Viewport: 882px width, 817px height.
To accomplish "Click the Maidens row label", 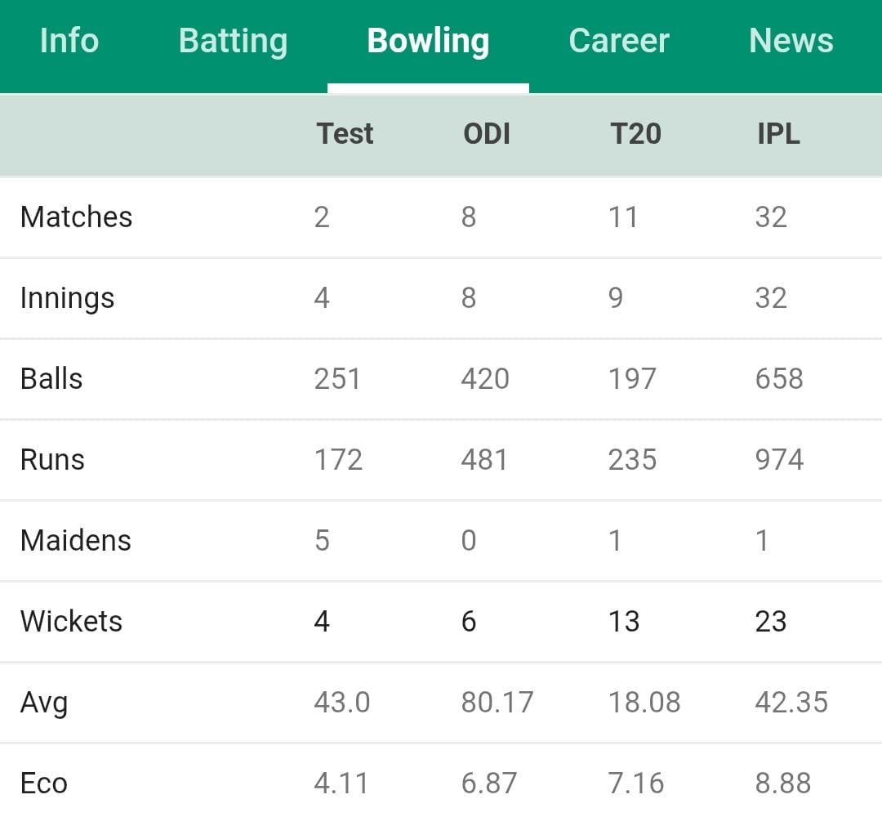I will click(75, 540).
